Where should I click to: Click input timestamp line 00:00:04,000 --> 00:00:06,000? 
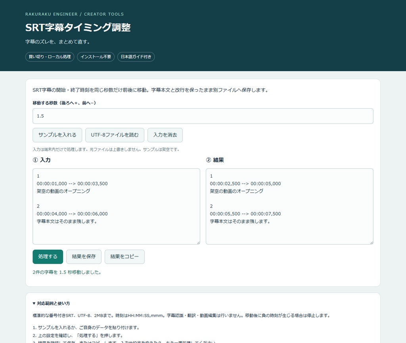72,214
